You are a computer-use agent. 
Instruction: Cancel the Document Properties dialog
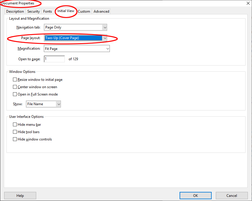(x=232, y=195)
